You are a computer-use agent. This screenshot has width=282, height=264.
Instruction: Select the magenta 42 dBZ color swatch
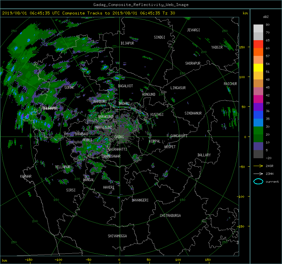(x=258, y=99)
